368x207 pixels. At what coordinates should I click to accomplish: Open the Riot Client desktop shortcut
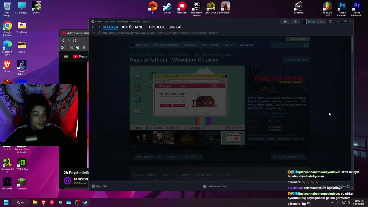coord(182,8)
